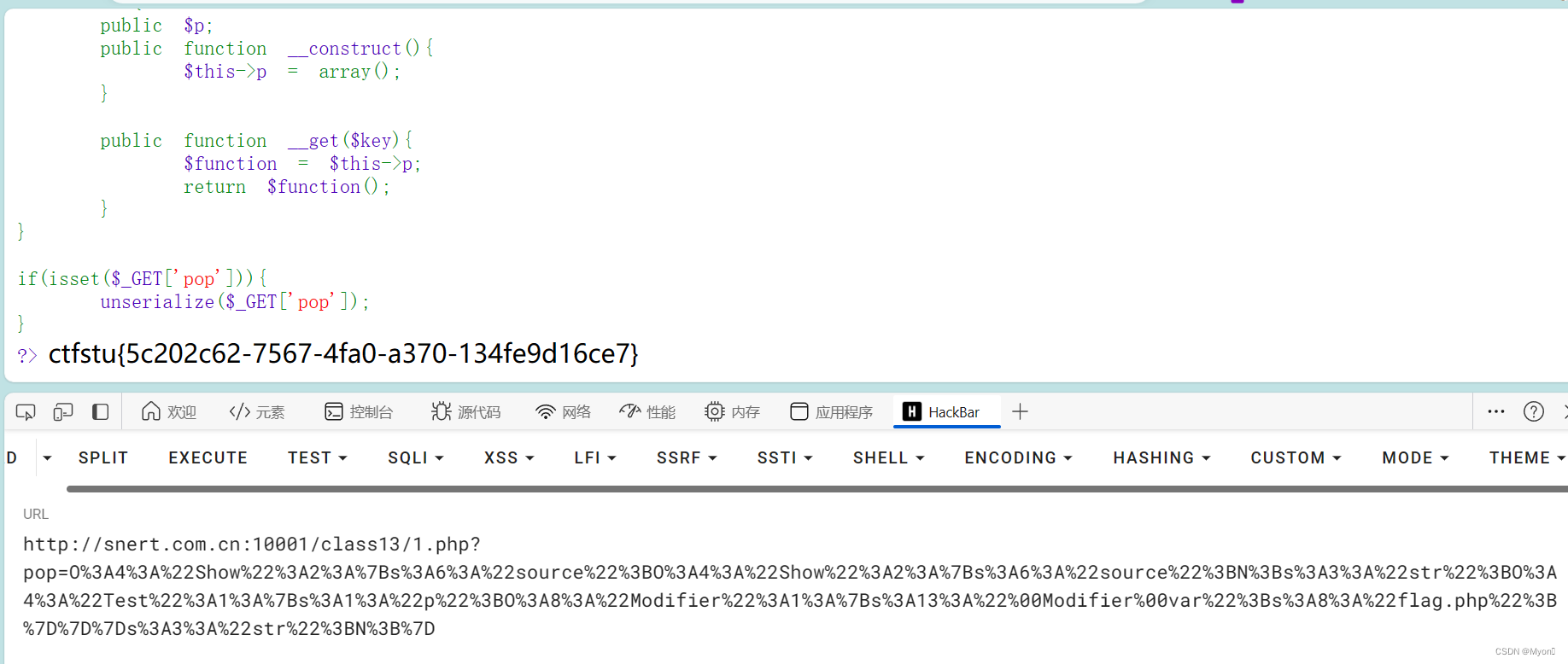Expand the ENCODING dropdown menu
1568x664 pixels.
pyautogui.click(x=1018, y=458)
